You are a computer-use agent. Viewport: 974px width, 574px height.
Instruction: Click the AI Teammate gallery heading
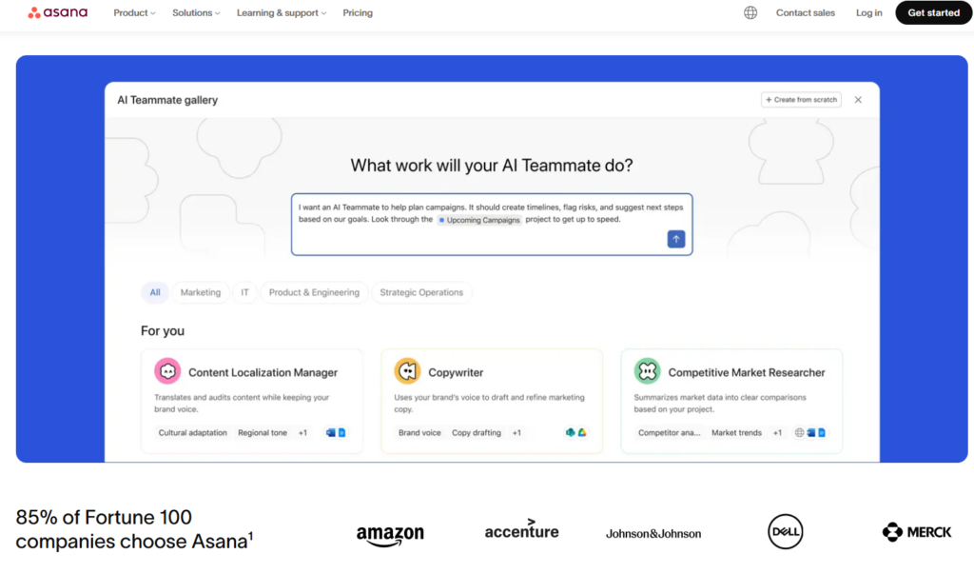click(167, 100)
